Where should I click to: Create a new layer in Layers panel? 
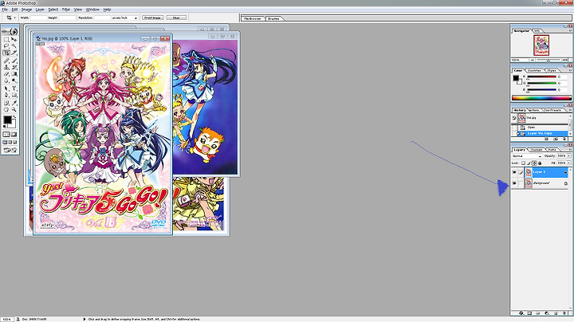[x=556, y=313]
